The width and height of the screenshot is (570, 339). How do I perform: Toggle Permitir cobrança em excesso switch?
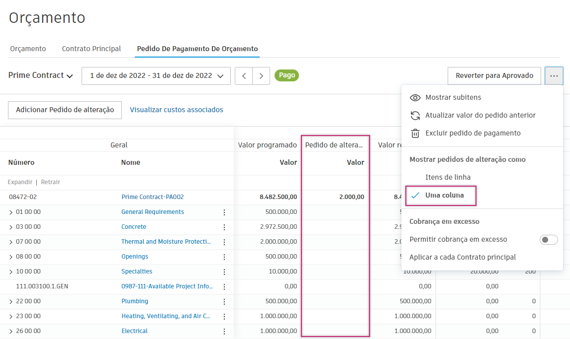[x=549, y=240]
